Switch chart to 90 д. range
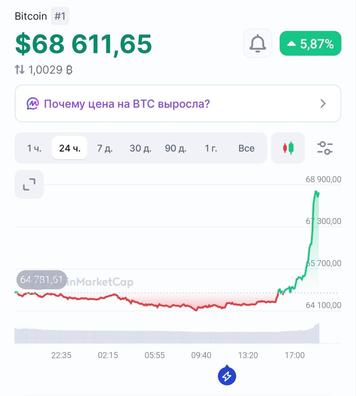Image resolution: width=356 pixels, height=396 pixels. click(x=176, y=148)
